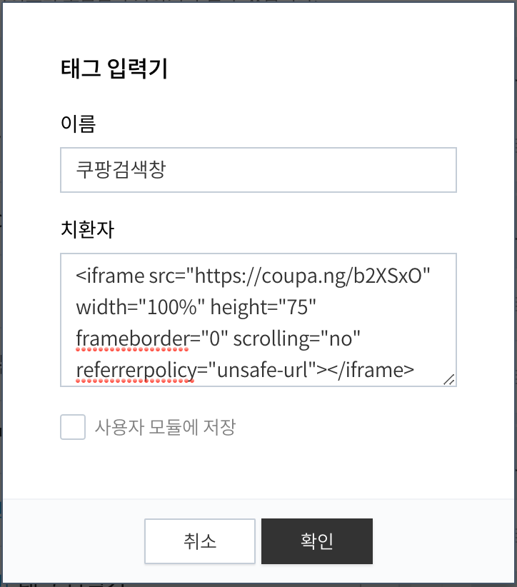Click the 이름 input field containing 쿠팡검색창

[x=258, y=170]
